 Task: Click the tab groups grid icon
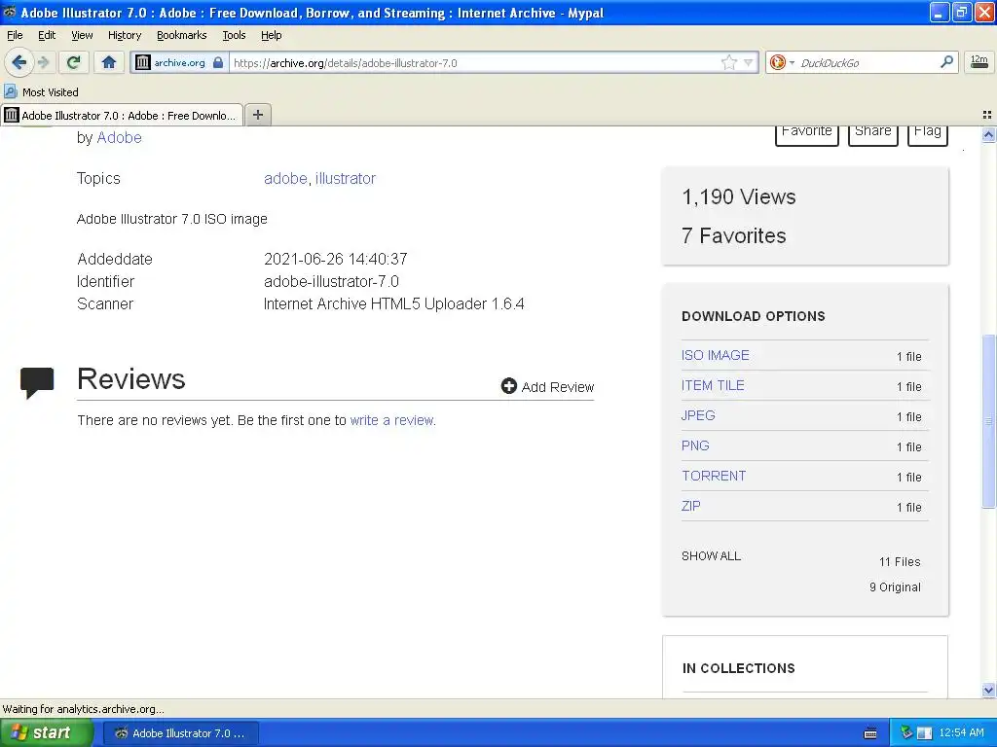tap(987, 115)
